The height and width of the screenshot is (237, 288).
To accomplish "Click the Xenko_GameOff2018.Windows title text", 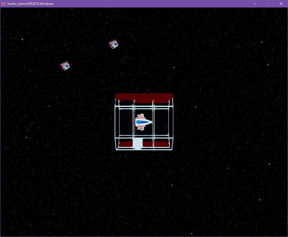I will pyautogui.click(x=30, y=4).
